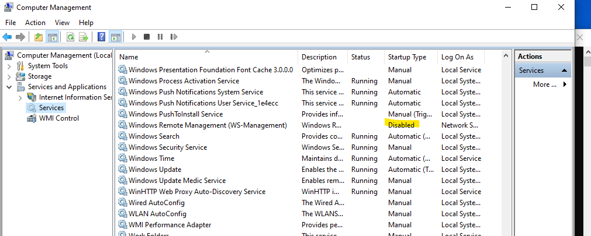Image resolution: width=591 pixels, height=236 pixels.
Task: Select Computer Management (Local) root node
Action: click(64, 55)
